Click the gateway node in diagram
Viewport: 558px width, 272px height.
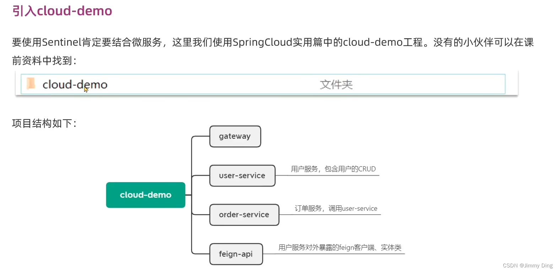click(235, 136)
